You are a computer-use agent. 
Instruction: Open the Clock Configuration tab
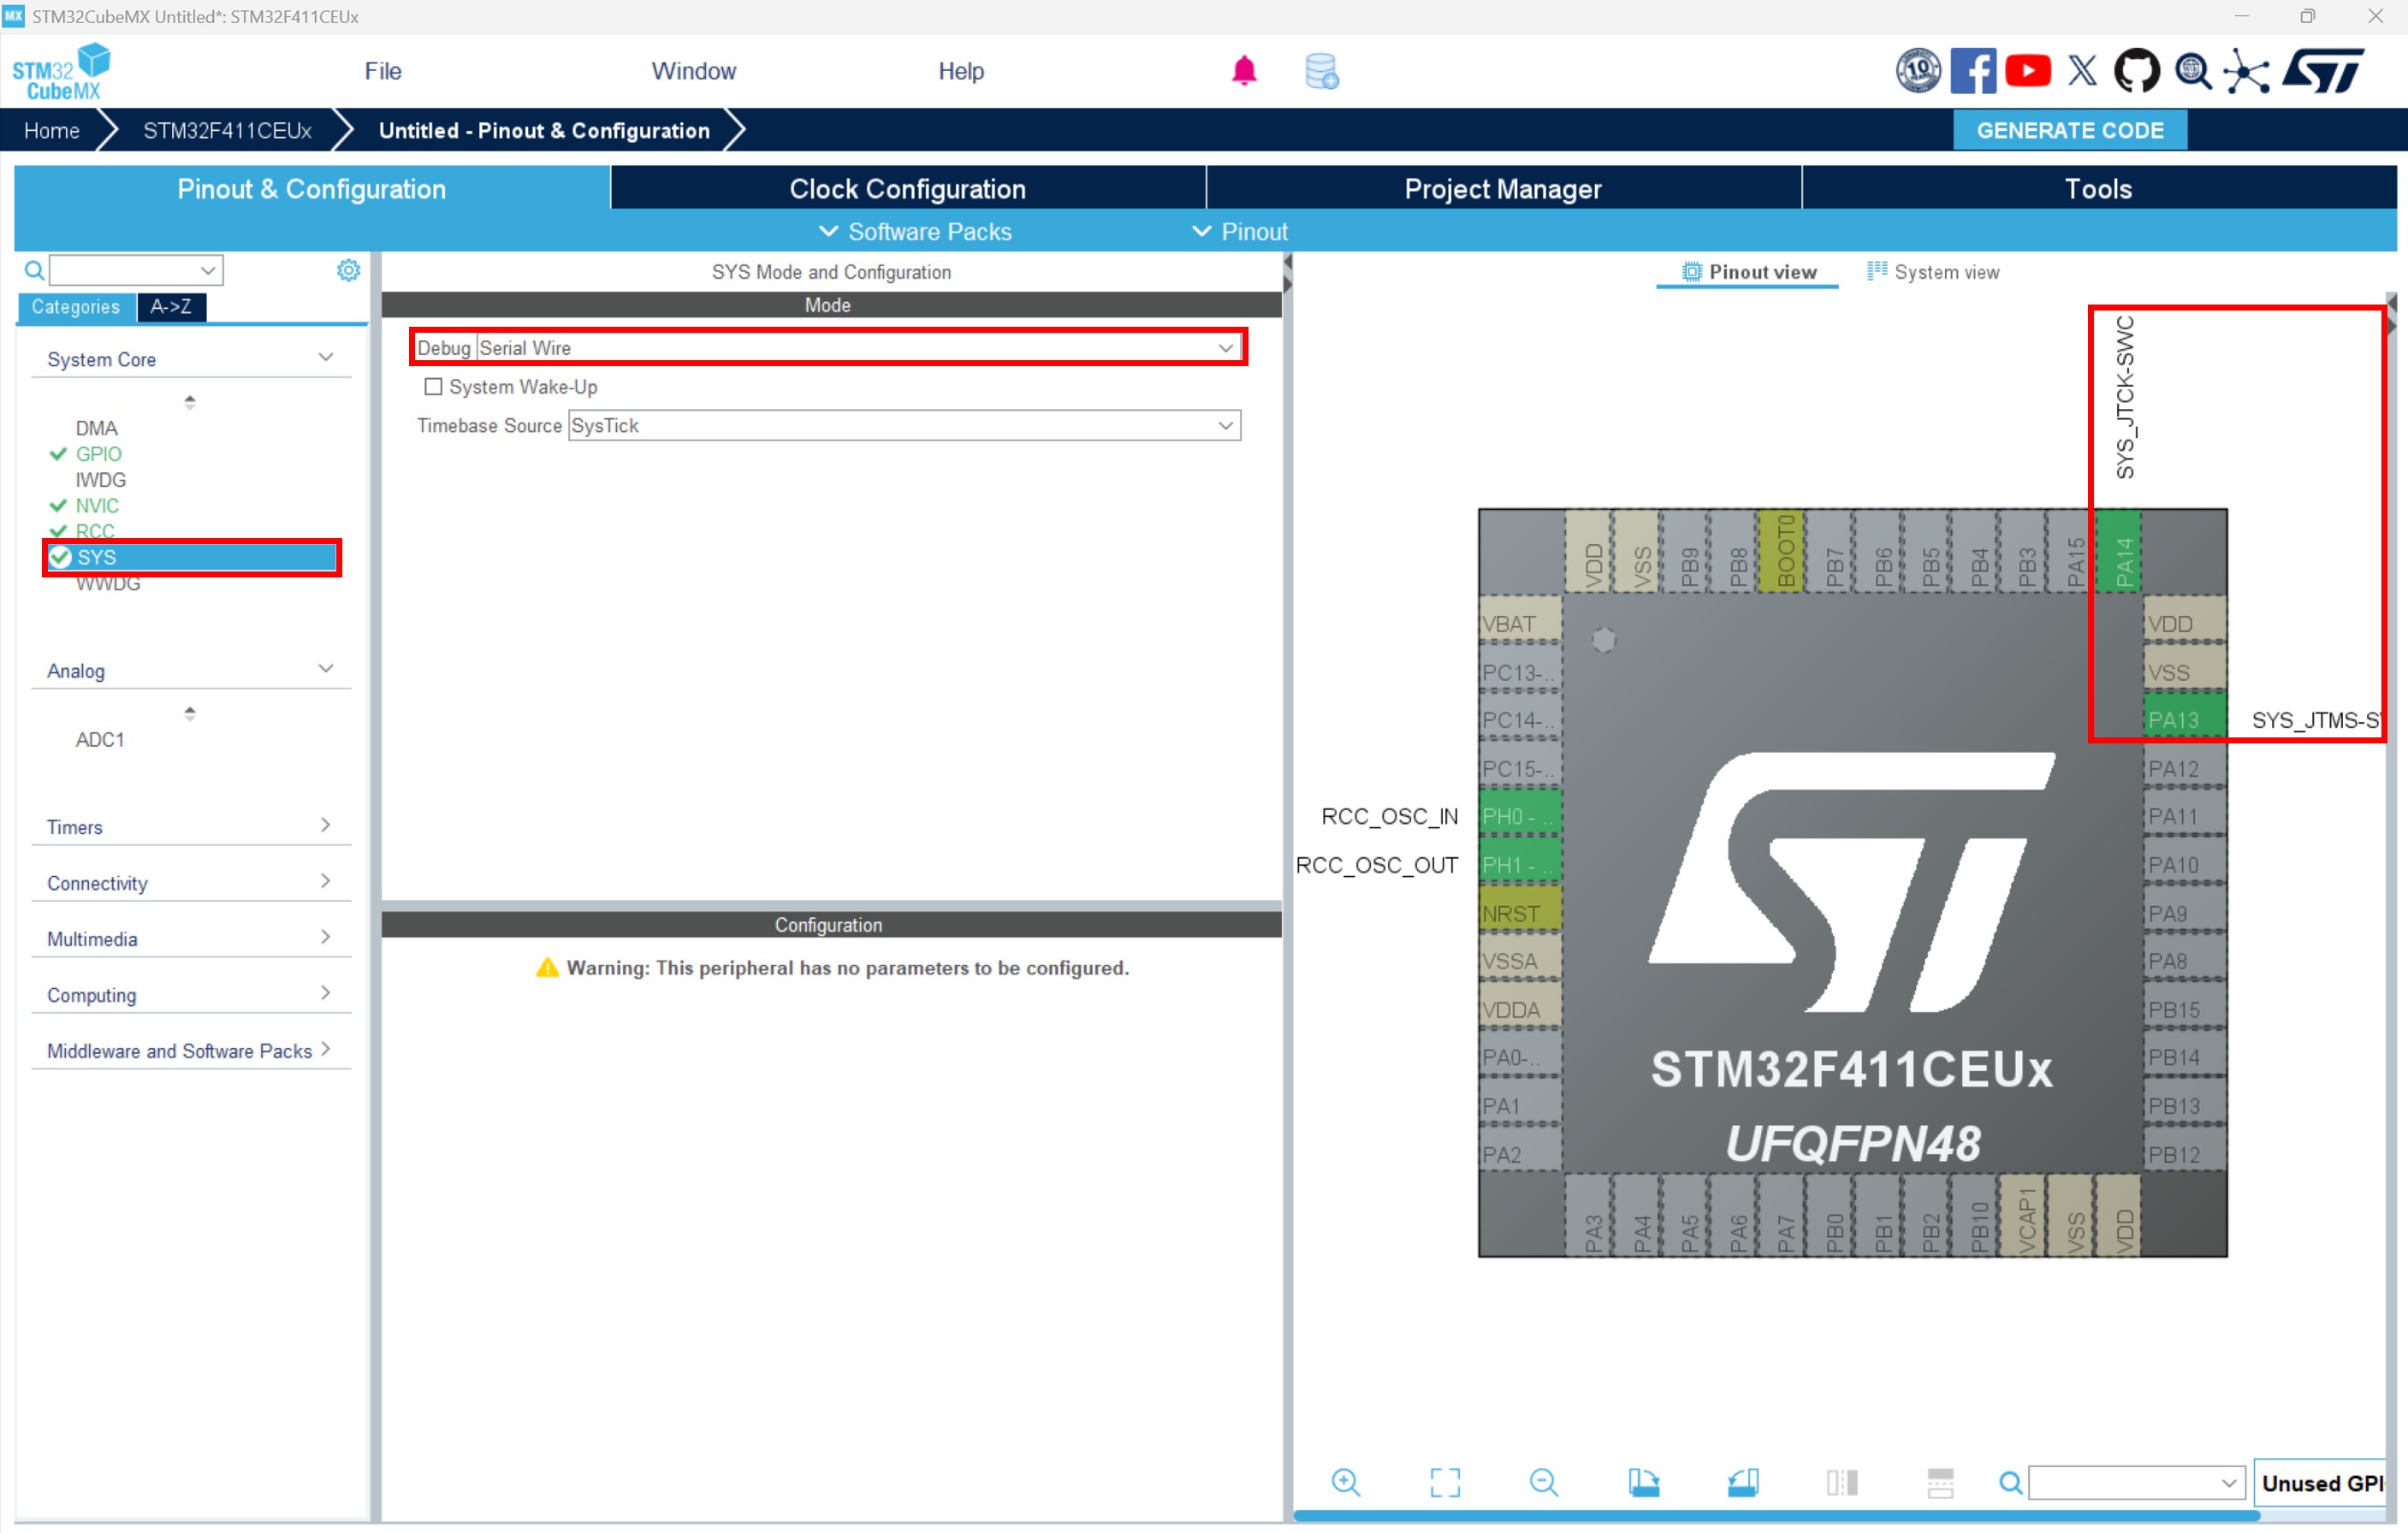pos(907,189)
